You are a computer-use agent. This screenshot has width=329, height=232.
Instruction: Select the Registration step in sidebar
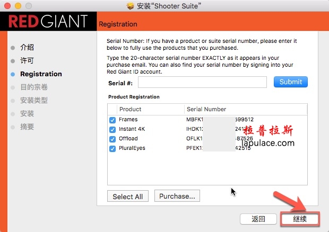tap(41, 74)
